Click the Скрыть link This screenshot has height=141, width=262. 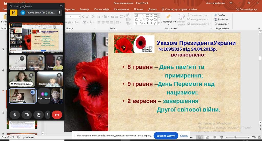(x=184, y=136)
